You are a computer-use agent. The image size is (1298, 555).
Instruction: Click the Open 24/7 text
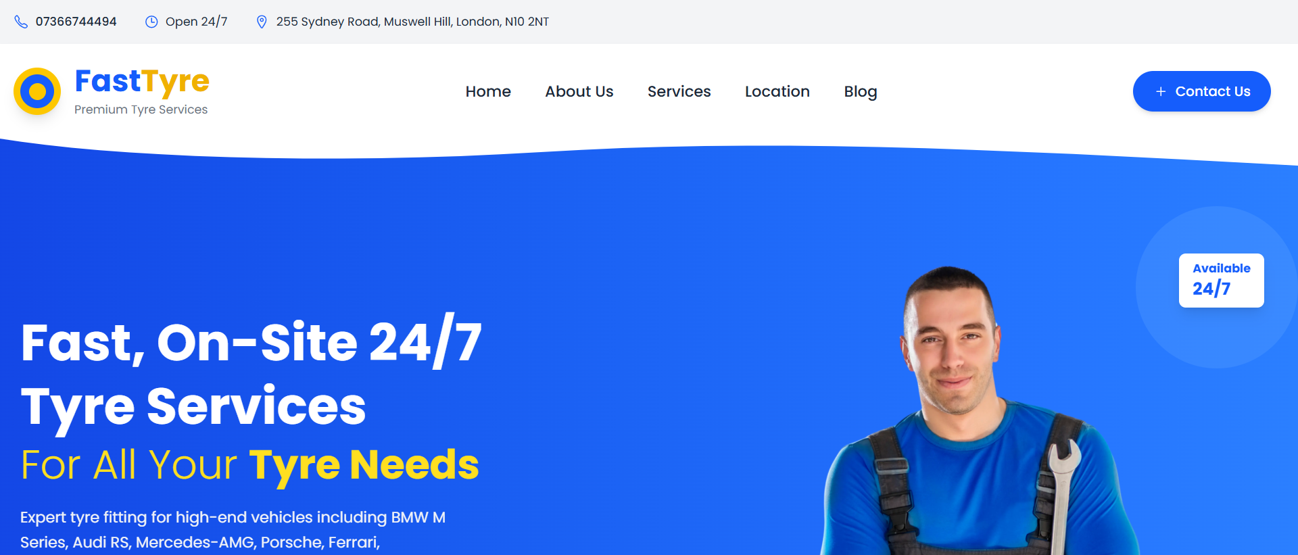[196, 22]
